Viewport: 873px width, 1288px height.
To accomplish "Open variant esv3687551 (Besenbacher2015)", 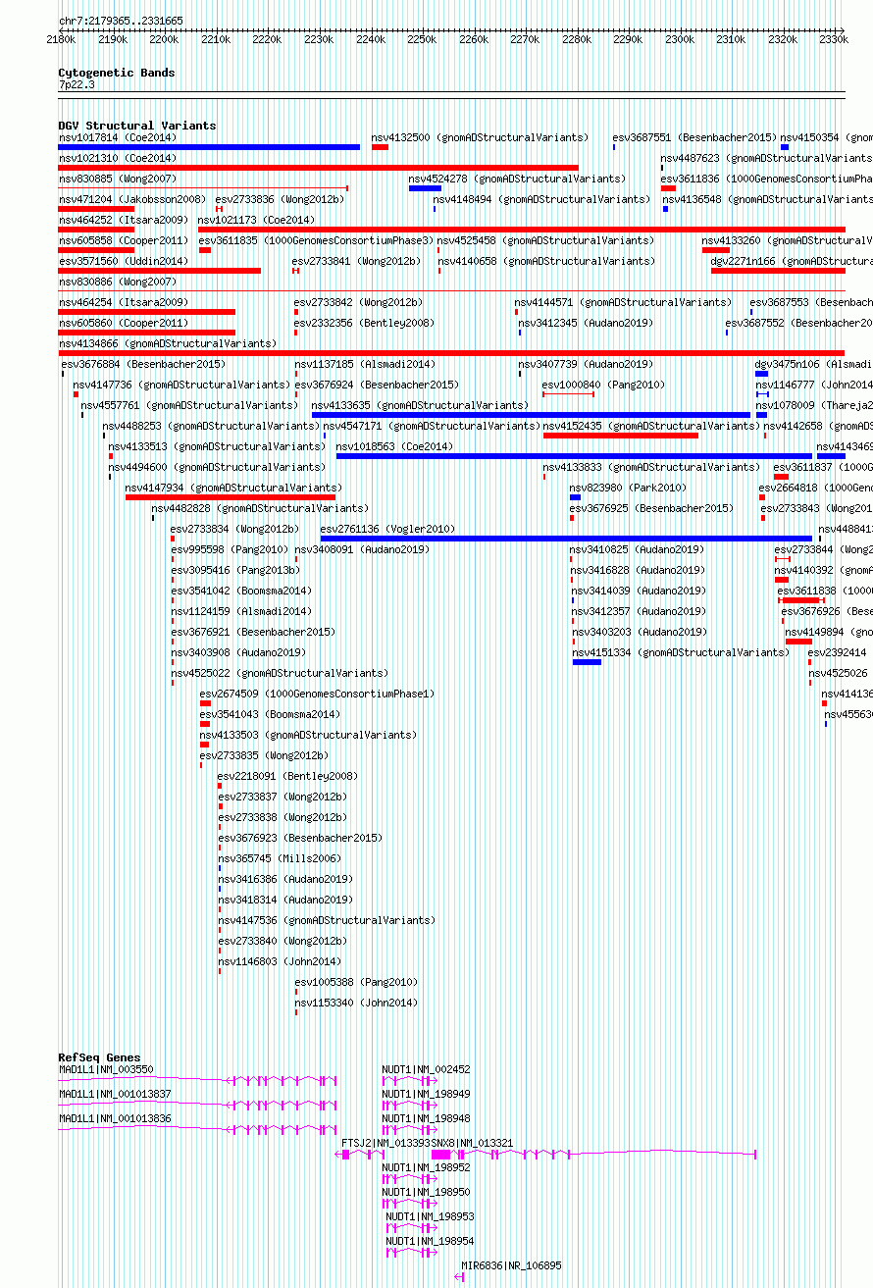I will pos(694,137).
